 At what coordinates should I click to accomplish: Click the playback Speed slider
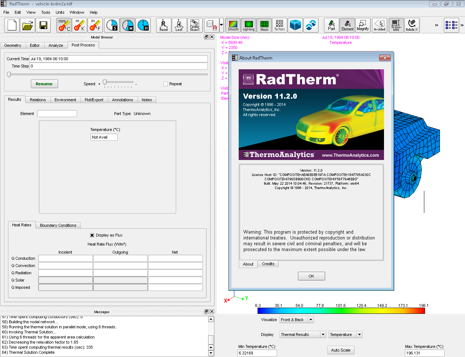tap(105, 82)
